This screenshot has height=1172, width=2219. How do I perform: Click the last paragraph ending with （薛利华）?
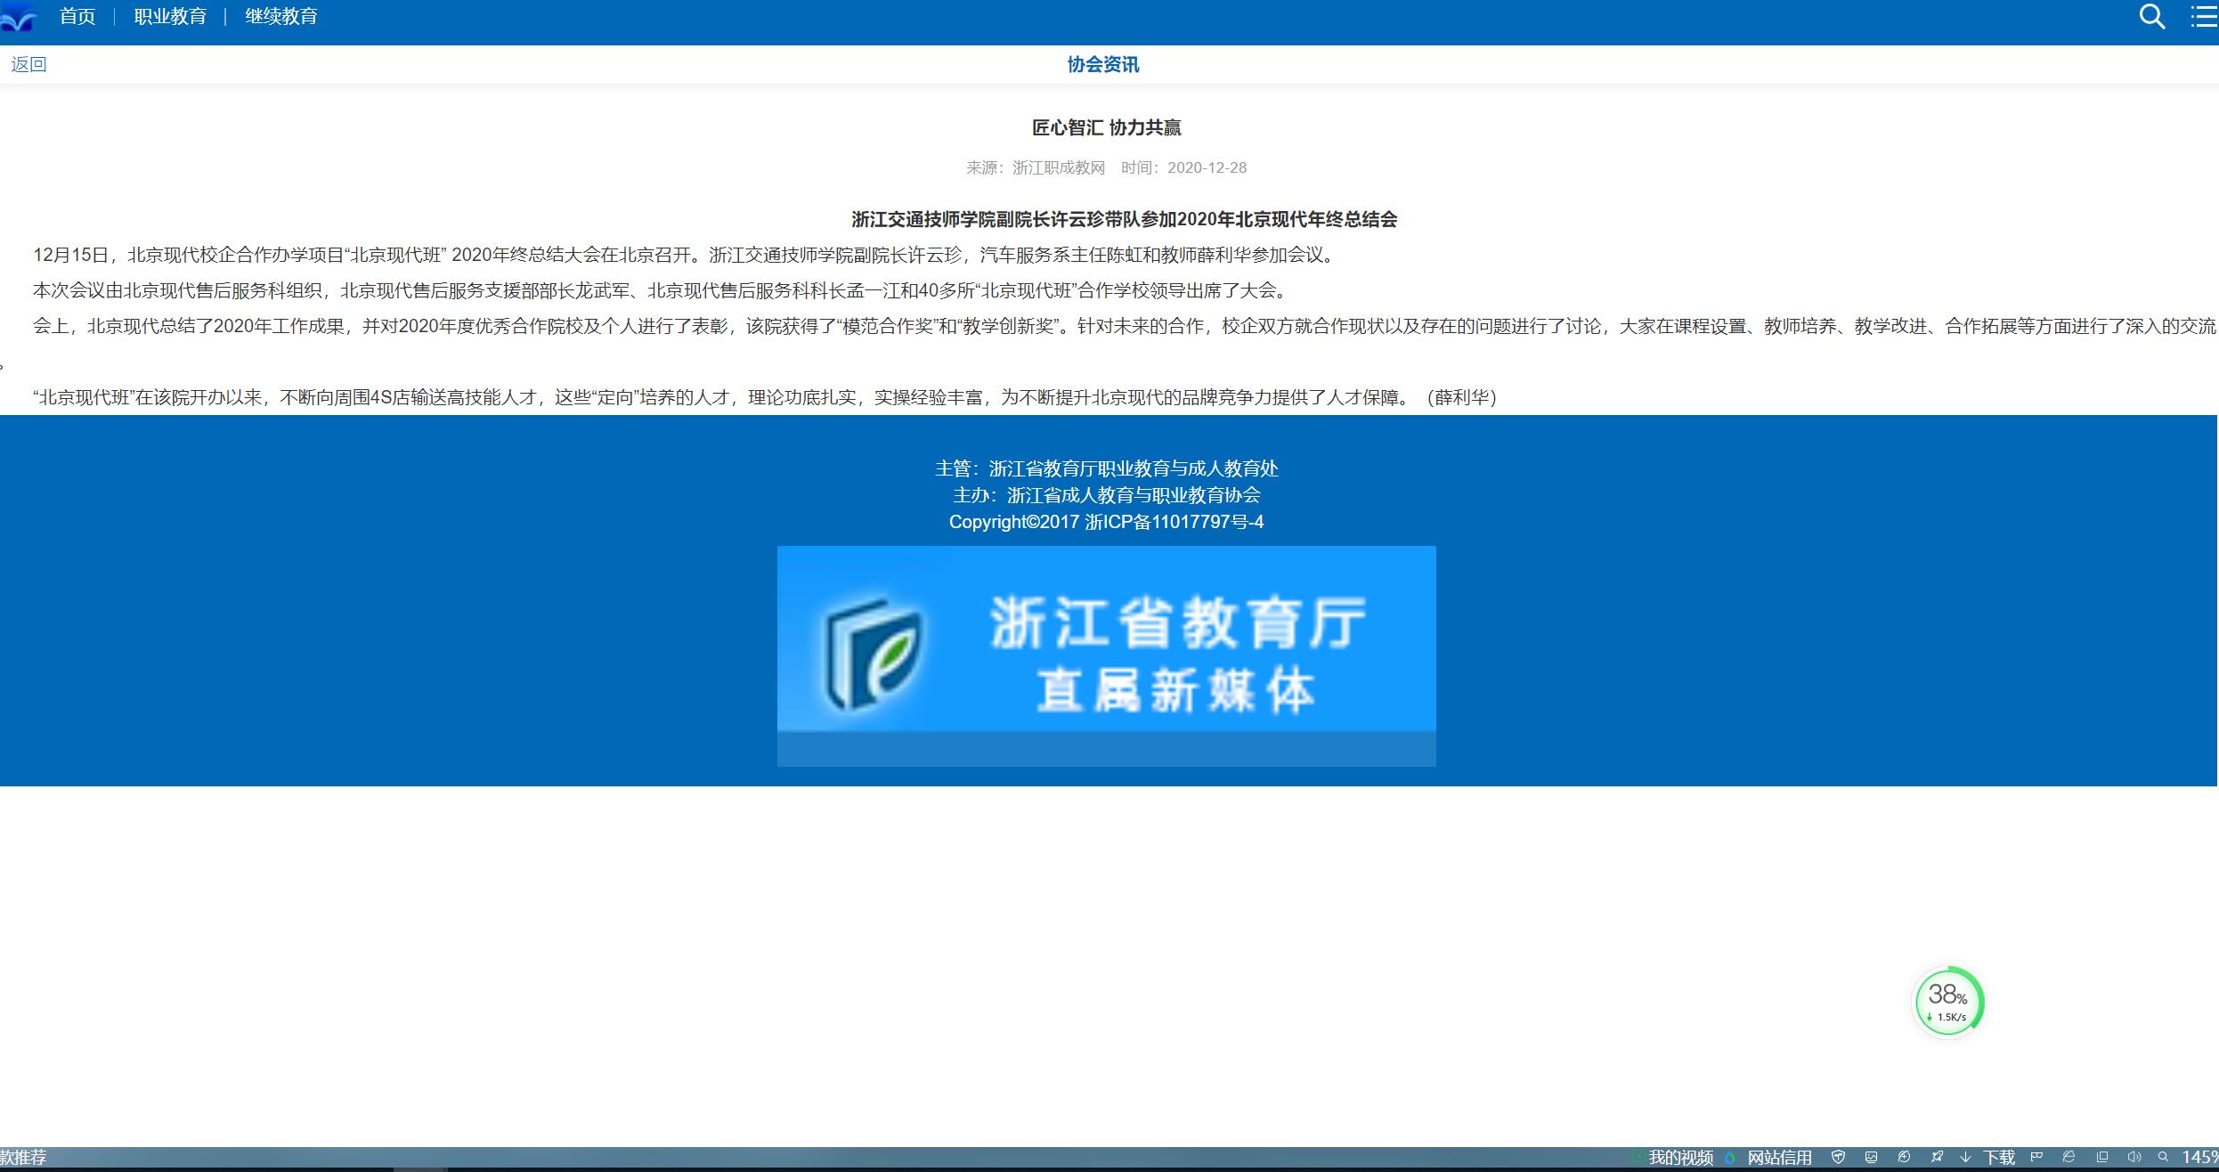pos(766,397)
